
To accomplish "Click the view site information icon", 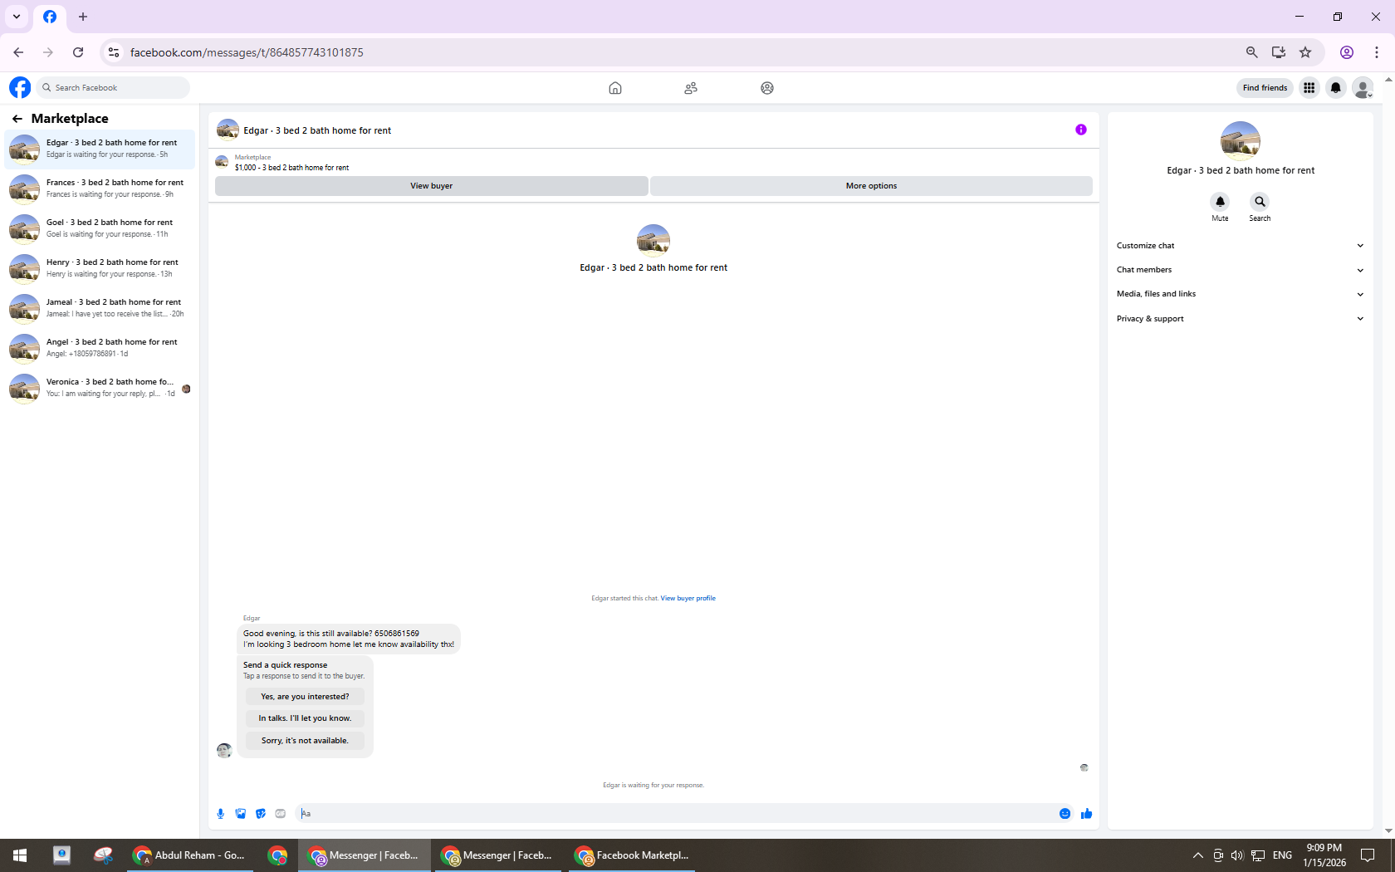I will point(114,52).
